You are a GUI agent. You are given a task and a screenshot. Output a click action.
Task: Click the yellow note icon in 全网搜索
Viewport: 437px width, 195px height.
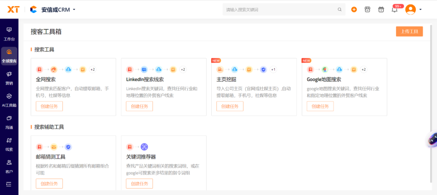83,69
